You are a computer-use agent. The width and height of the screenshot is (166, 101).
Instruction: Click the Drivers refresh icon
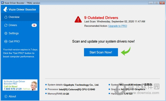tap(6, 25)
